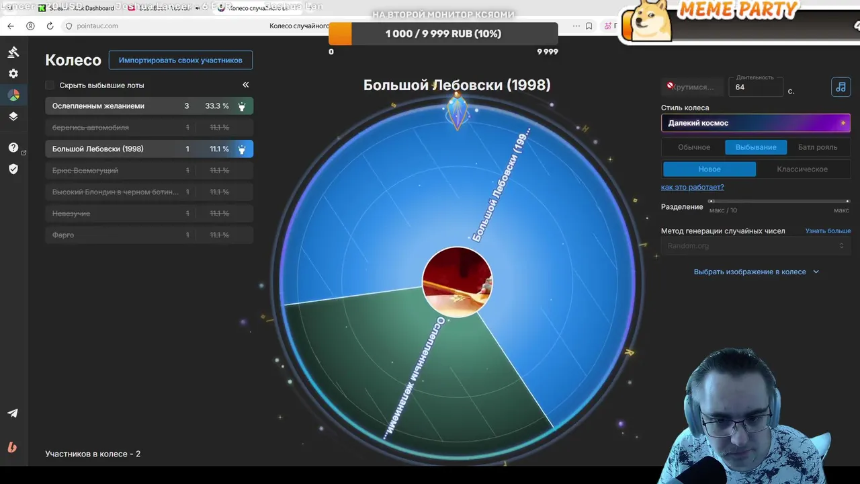Click the disabled Крутимся spin button
The image size is (860, 484).
(692, 87)
